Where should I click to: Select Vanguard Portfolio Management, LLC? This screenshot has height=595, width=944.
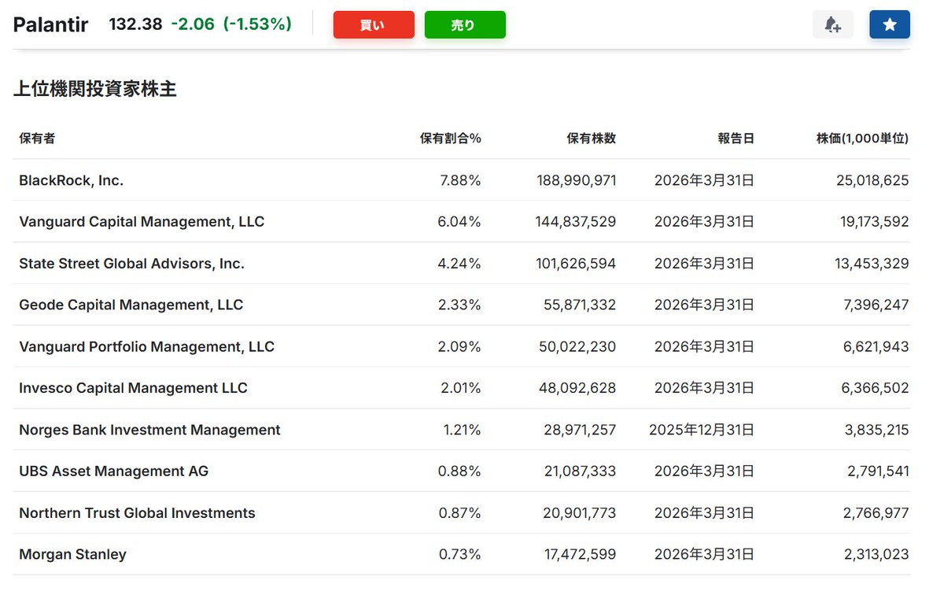pos(147,347)
